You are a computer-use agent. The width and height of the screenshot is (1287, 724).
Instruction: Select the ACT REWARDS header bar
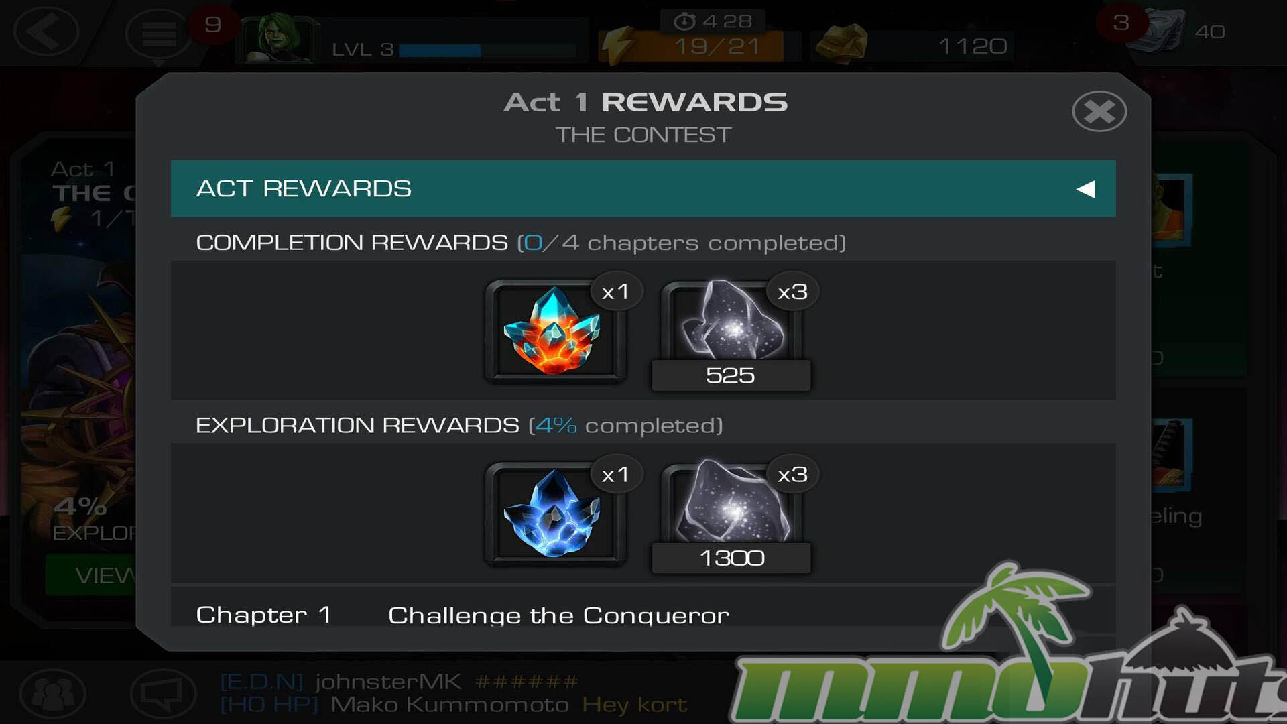click(x=643, y=188)
